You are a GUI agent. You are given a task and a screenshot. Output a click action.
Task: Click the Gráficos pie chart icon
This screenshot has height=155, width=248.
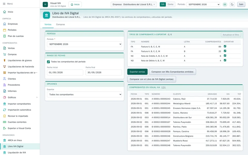[5, 97]
